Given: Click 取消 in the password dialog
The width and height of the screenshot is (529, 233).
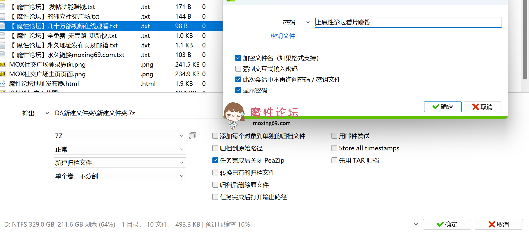Looking at the screenshot, I should 483,107.
